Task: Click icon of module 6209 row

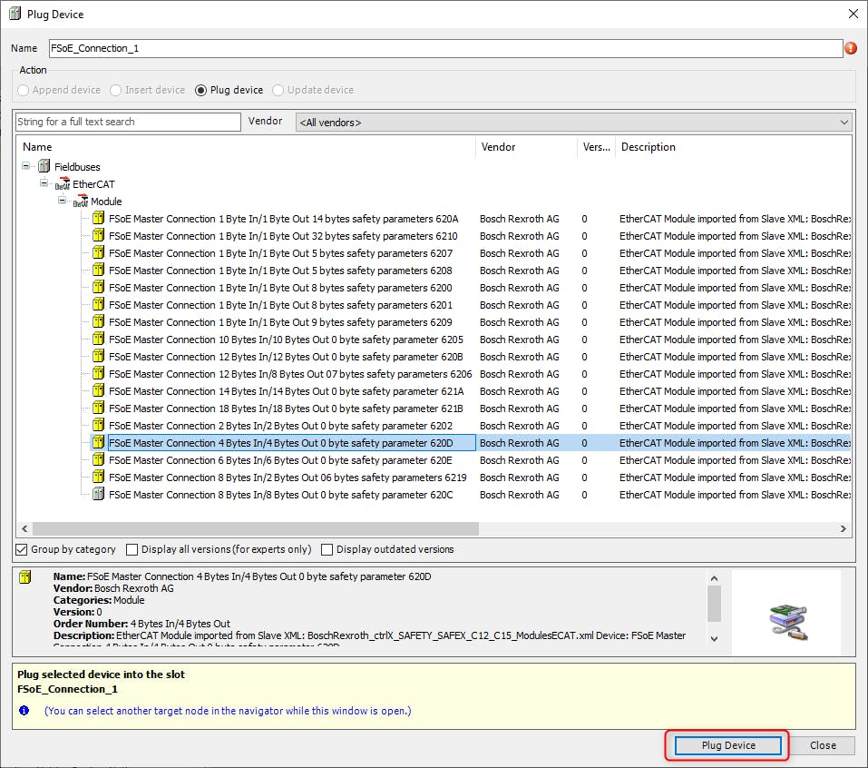Action: pos(99,320)
